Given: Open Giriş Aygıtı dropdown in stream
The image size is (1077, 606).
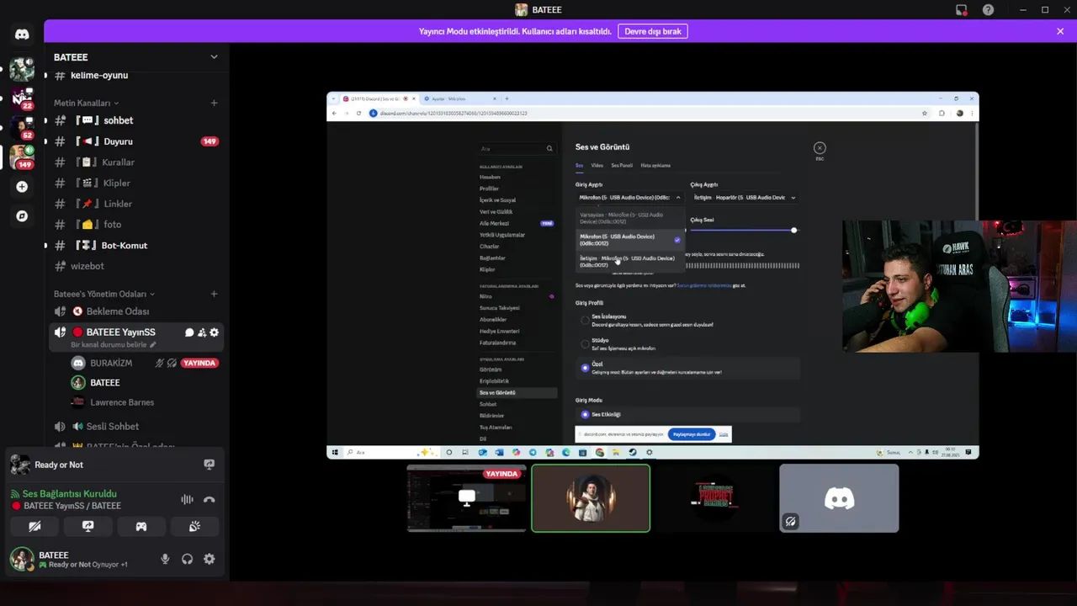Looking at the screenshot, I should coord(629,198).
